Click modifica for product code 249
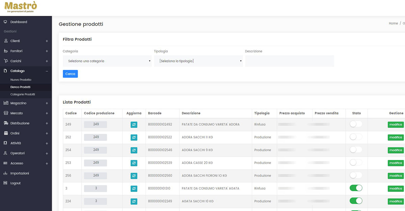The width and height of the screenshot is (405, 211). (x=396, y=125)
